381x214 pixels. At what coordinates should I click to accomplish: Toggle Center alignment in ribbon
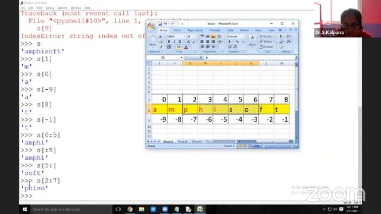(208, 42)
